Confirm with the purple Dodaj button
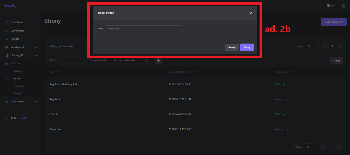350x155 pixels. [x=247, y=47]
